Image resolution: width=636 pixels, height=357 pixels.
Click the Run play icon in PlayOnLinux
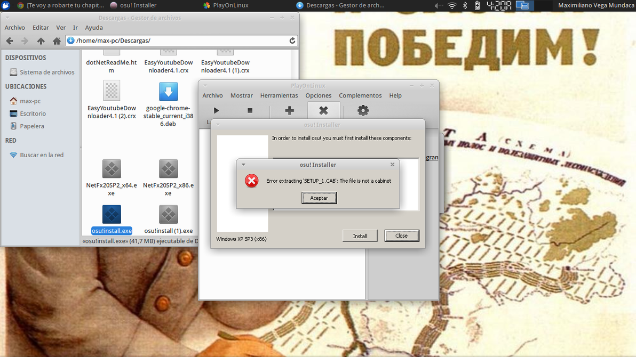click(216, 110)
